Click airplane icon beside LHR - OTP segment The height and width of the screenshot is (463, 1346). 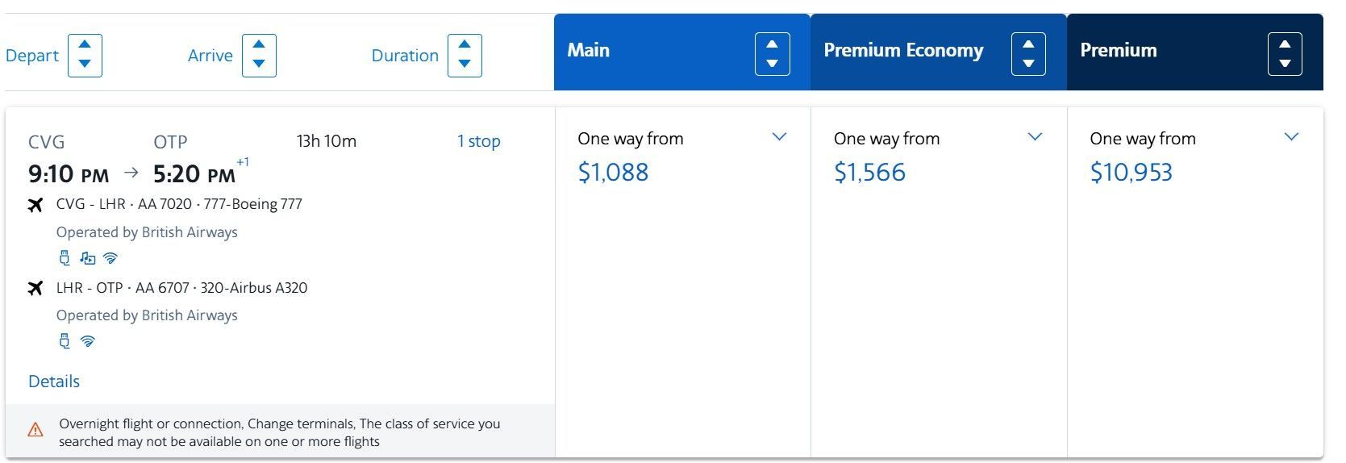(35, 288)
